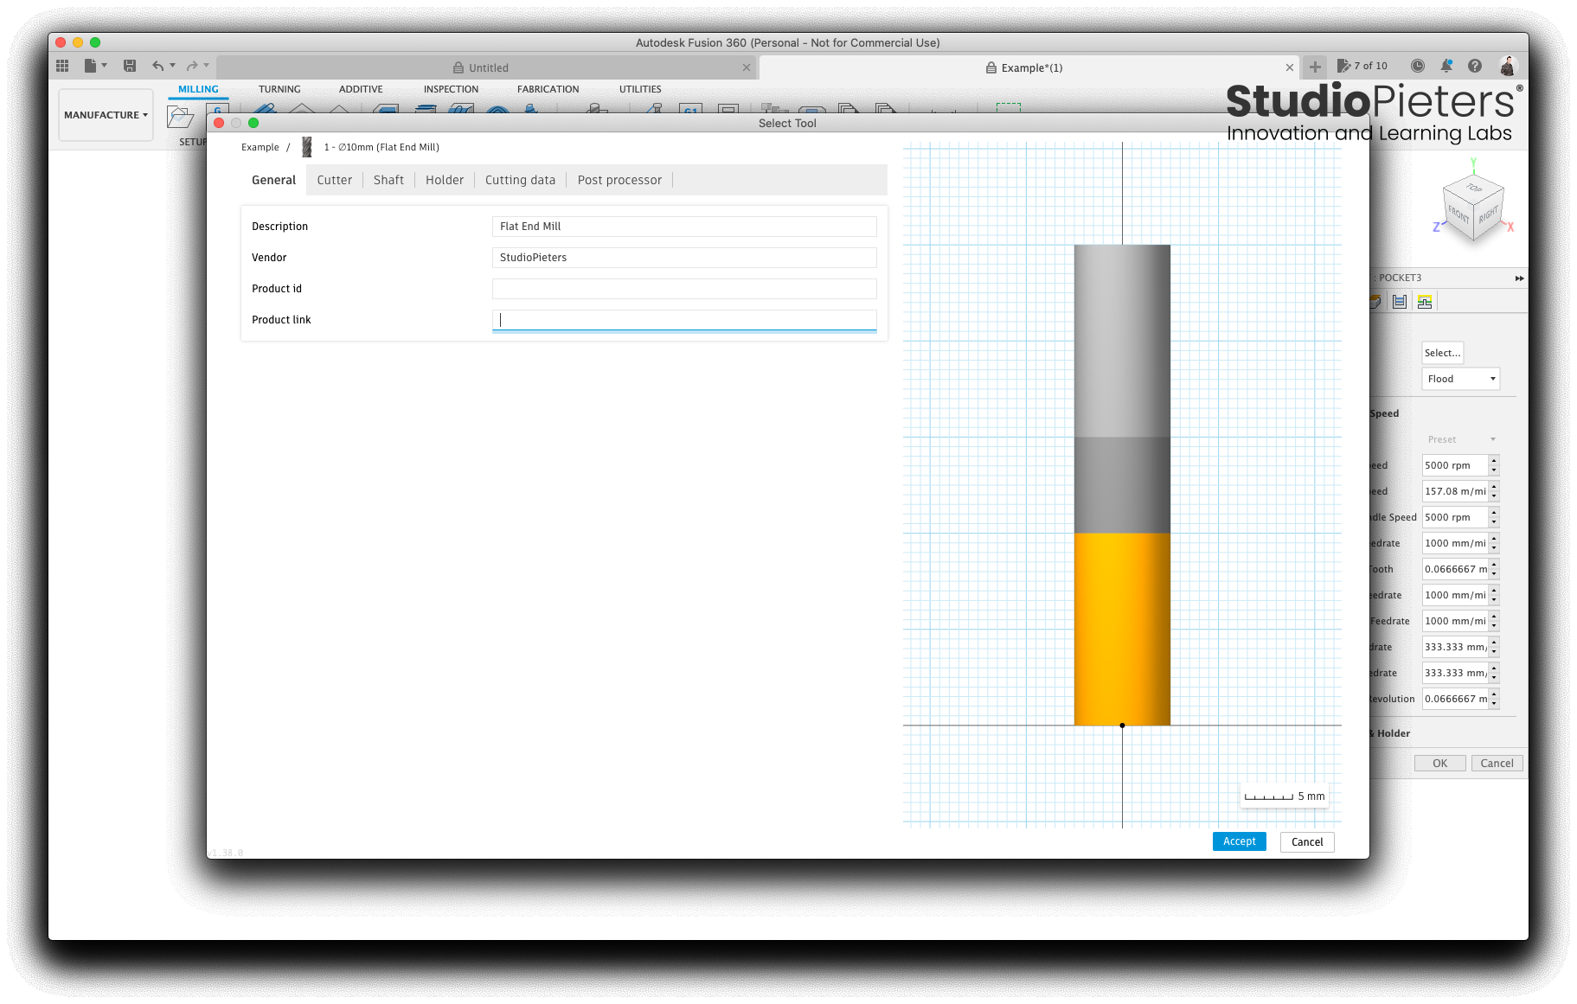Click the Description field with Flat End Mill
The height and width of the screenshot is (1004, 1577).
[x=684, y=227]
